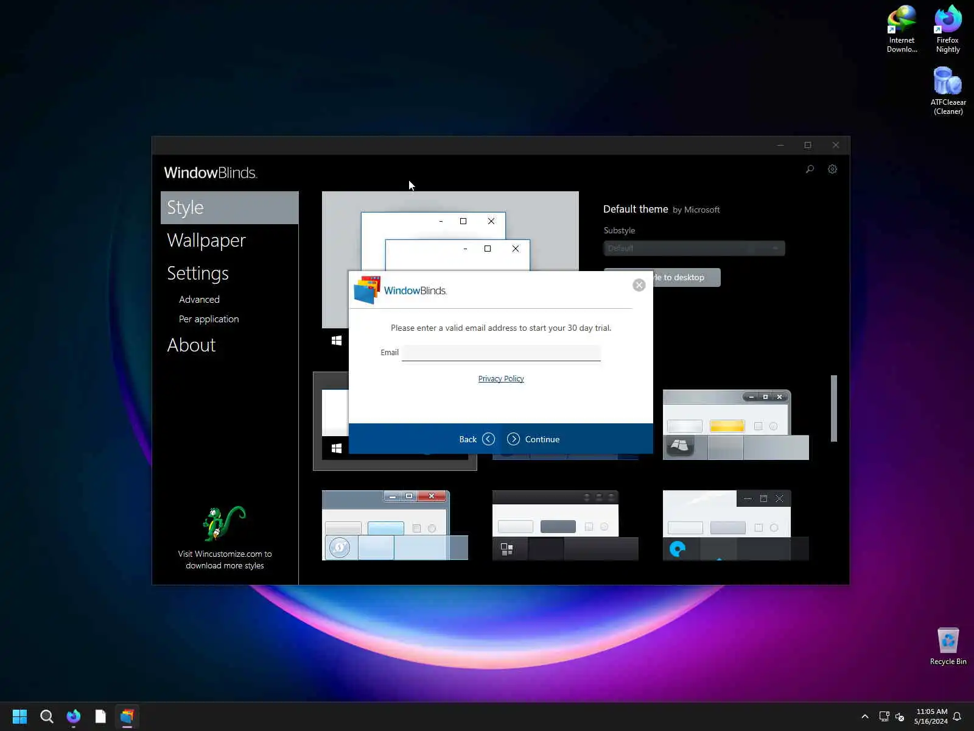Open the taskbar clock and date
The image size is (974, 731).
tap(931, 716)
